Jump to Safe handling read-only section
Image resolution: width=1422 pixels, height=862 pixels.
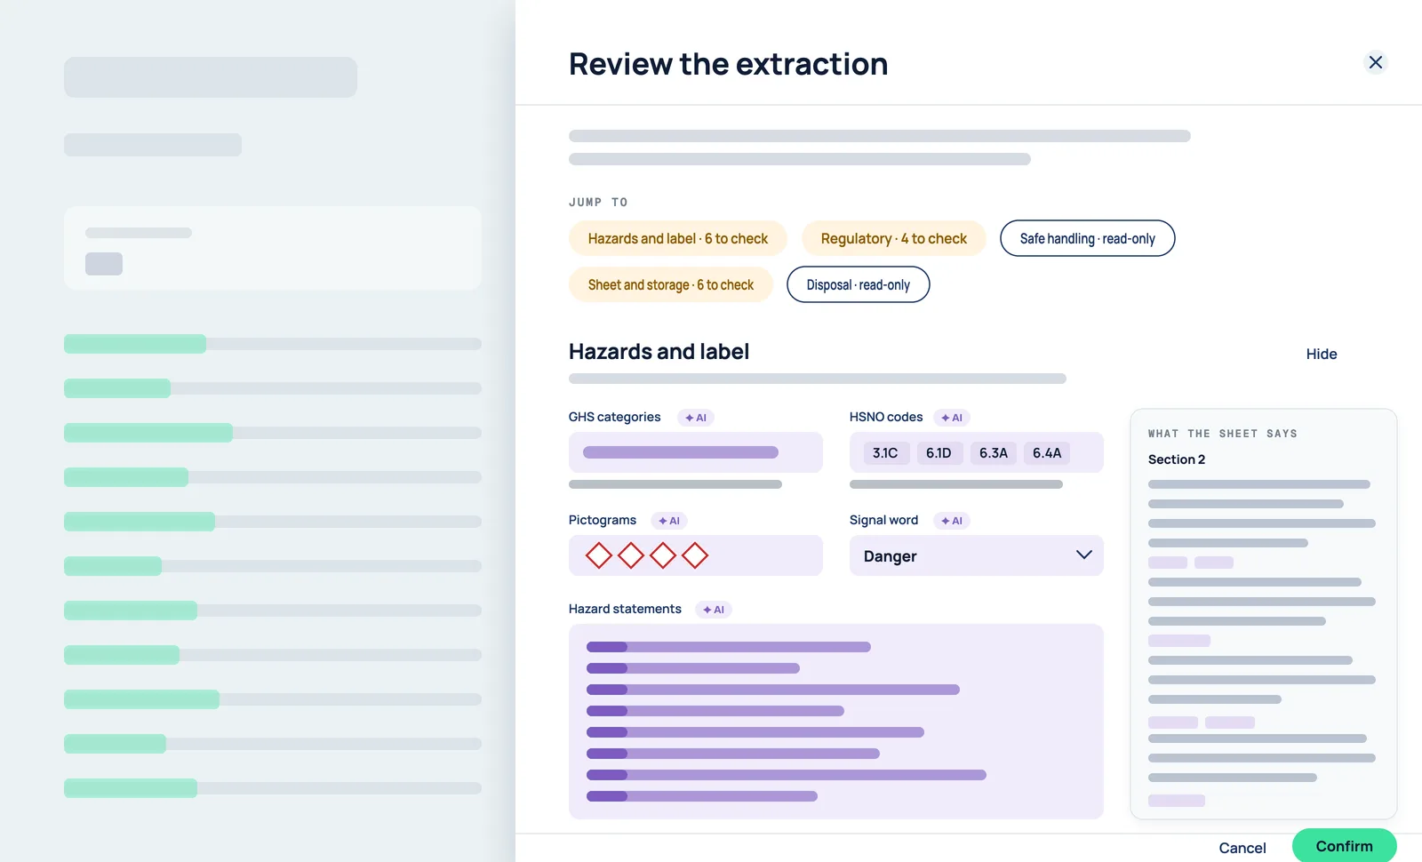(1087, 238)
